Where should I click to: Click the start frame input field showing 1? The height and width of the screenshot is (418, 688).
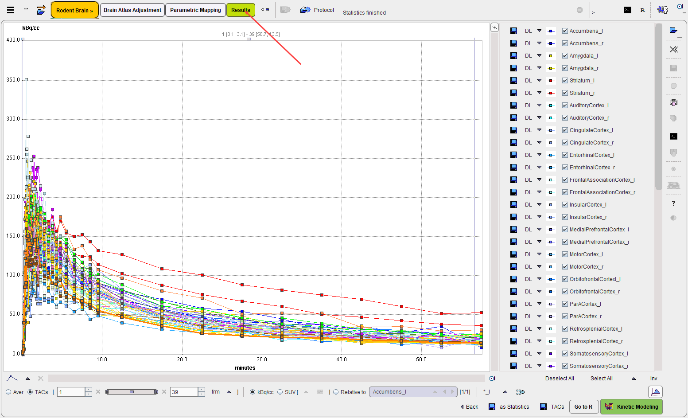coord(71,392)
